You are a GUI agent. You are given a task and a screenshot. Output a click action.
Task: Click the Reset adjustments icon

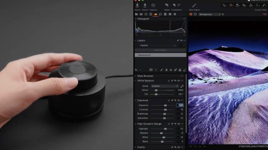167,5
